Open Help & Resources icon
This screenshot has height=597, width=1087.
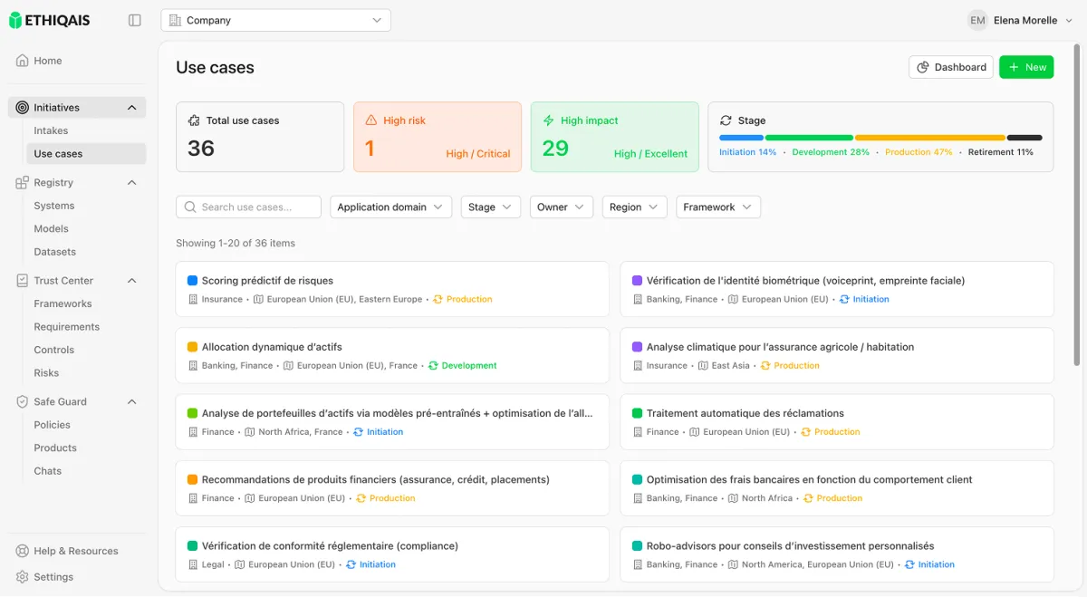tap(22, 551)
